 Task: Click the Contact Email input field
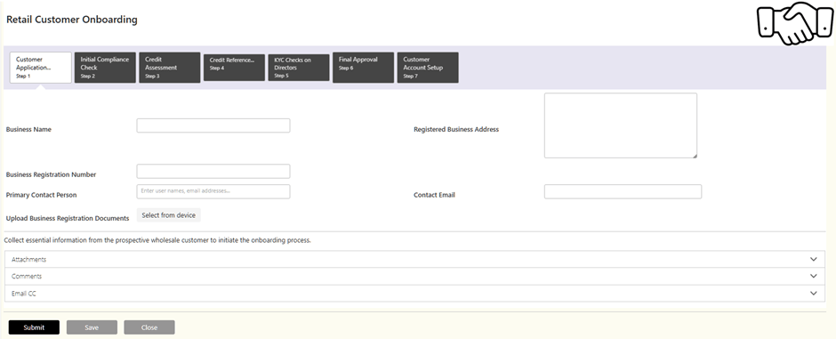click(623, 191)
